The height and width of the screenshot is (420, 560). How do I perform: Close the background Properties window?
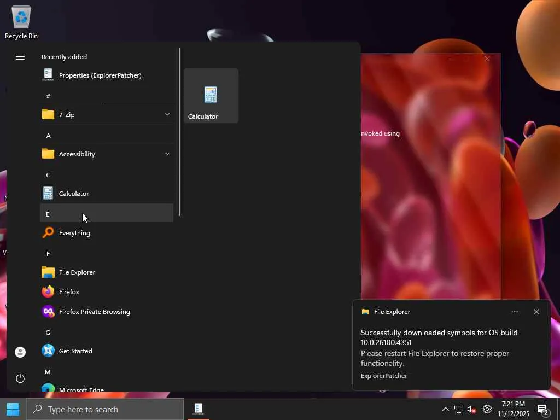[x=487, y=59]
